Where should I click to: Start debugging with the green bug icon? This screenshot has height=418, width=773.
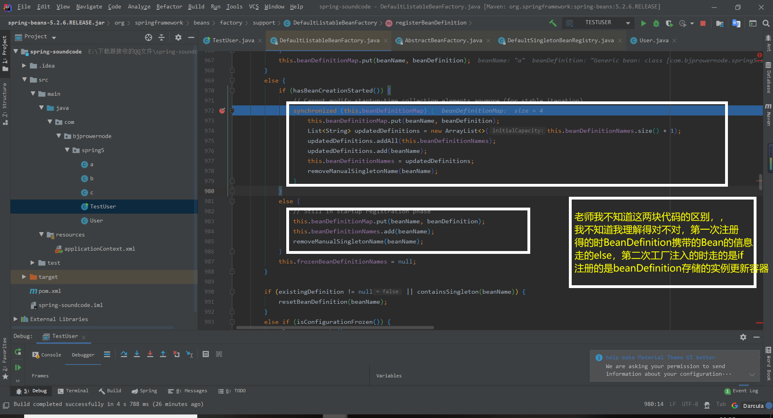[656, 23]
